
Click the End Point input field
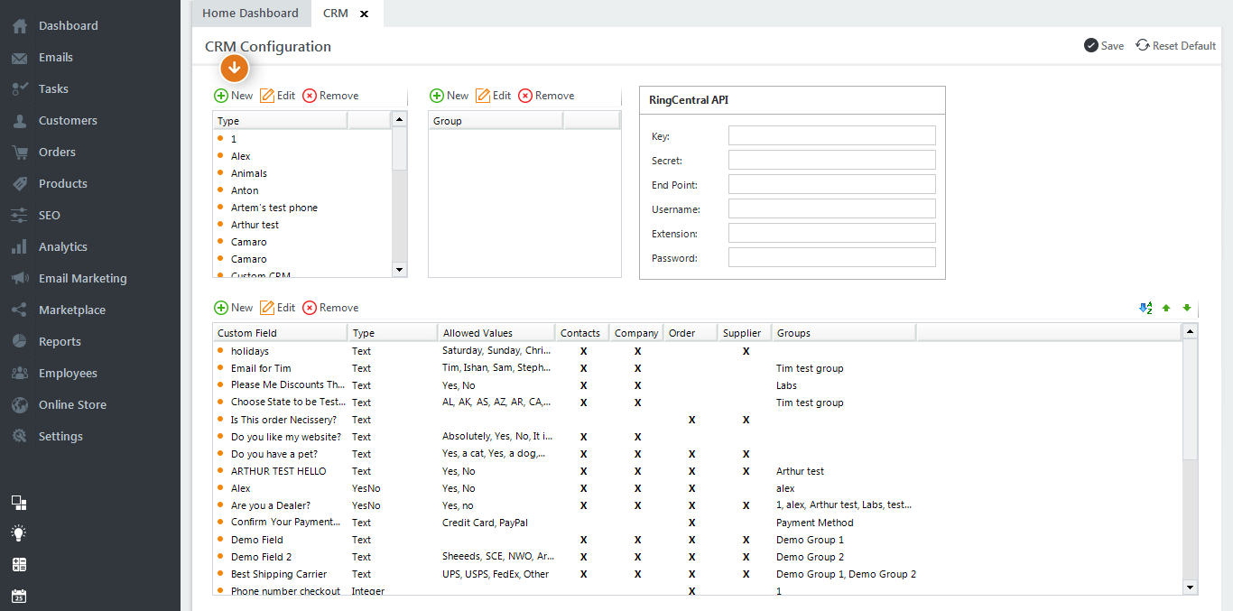(832, 185)
